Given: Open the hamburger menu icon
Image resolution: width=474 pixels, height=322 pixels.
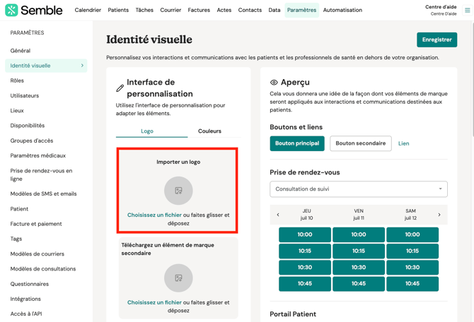Looking at the screenshot, I should coord(467,10).
